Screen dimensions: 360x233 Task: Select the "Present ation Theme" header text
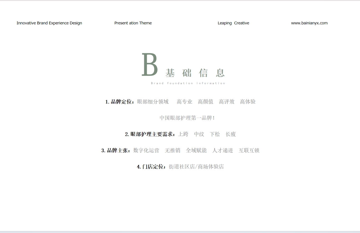tap(133, 23)
